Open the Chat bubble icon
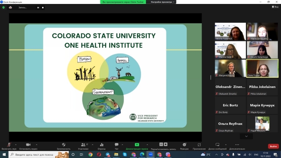The image size is (281, 158). click(116, 144)
